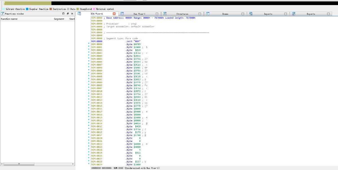
Task: Select .byte $B800 at ROM:0018
Action: 133,115
